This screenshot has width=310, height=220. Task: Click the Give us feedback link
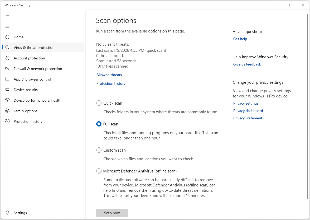[247, 64]
